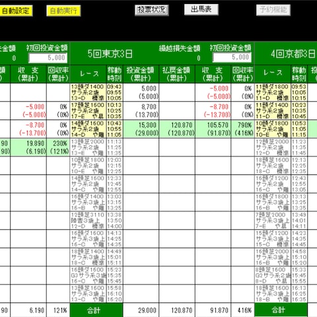The width and height of the screenshot is (317, 317).
Task: Select Tokyo 収支 105,570 cell
Action: (213, 129)
